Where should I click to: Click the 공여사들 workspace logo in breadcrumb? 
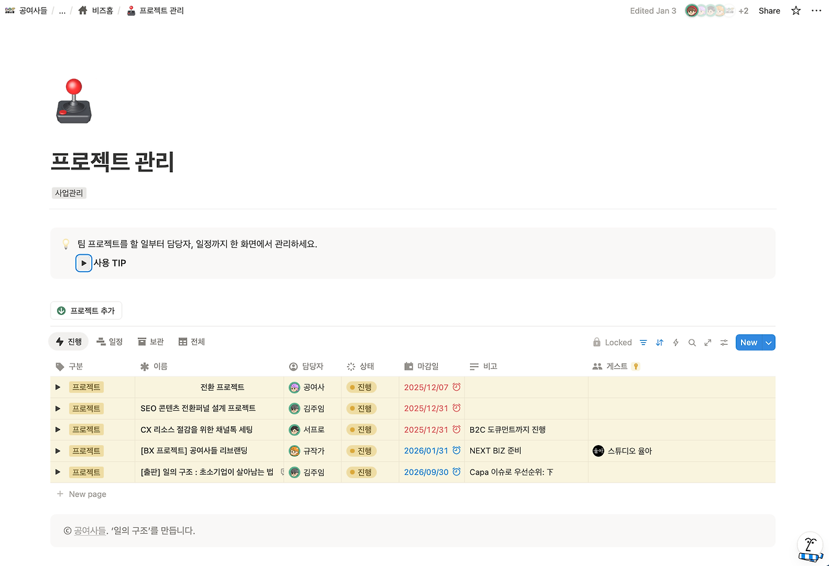tap(10, 10)
